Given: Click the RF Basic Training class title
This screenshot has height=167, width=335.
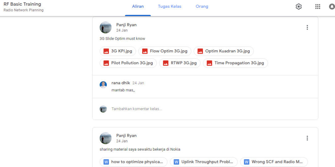Looking at the screenshot, I should tap(22, 4).
